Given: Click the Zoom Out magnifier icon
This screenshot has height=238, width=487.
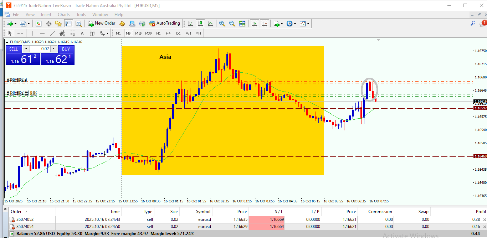Looking at the screenshot, I should coord(232,24).
